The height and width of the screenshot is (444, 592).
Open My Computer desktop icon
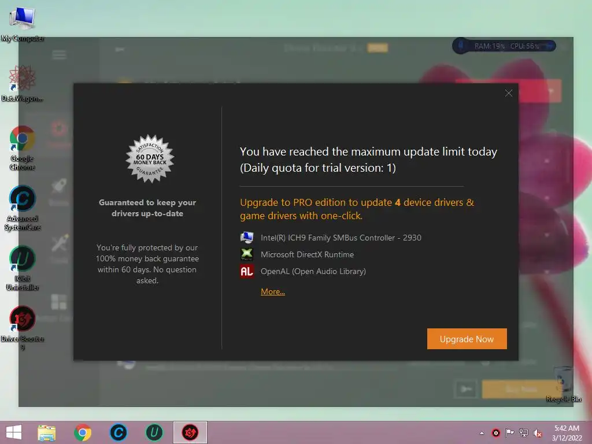22,24
